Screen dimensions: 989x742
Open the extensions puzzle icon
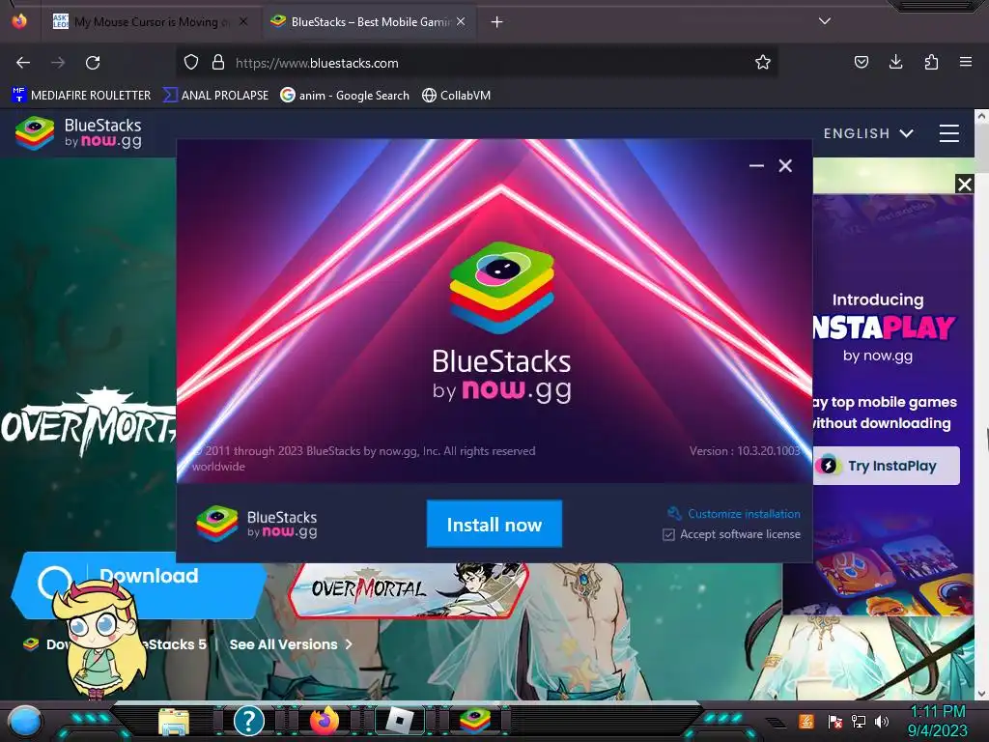point(931,62)
